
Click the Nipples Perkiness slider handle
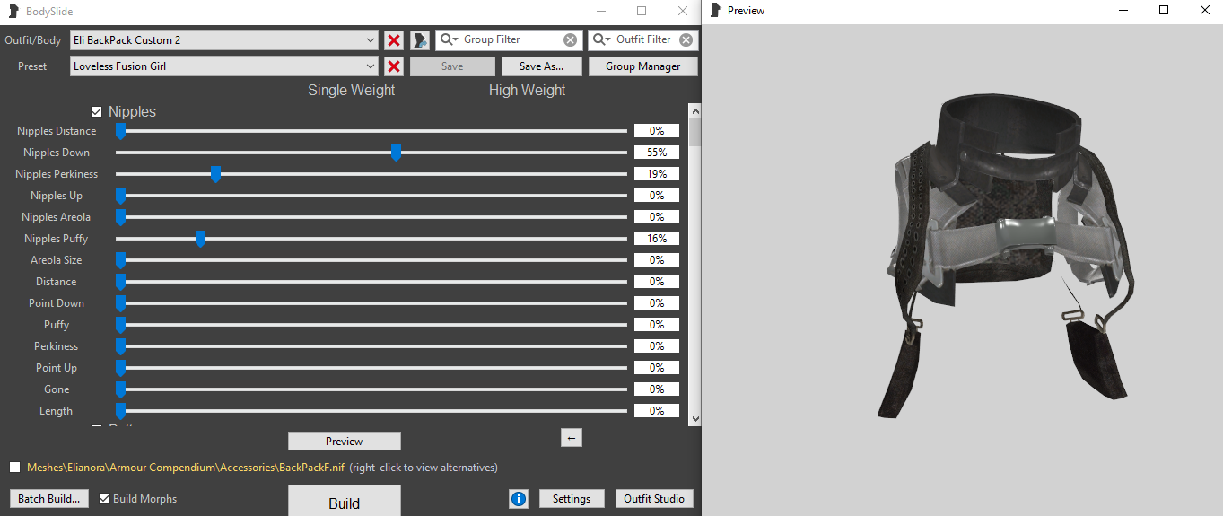pos(215,174)
